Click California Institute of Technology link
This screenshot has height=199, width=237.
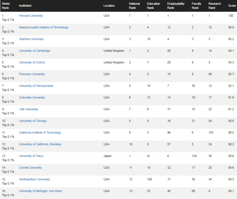pyautogui.click(x=40, y=132)
